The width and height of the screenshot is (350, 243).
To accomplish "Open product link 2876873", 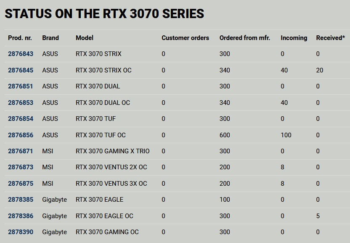I will pos(21,167).
